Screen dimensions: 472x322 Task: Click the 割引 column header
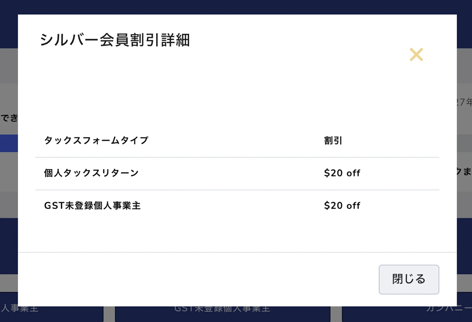333,141
